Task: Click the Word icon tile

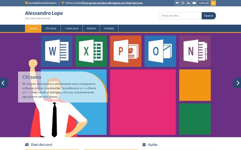Action: click(x=57, y=51)
